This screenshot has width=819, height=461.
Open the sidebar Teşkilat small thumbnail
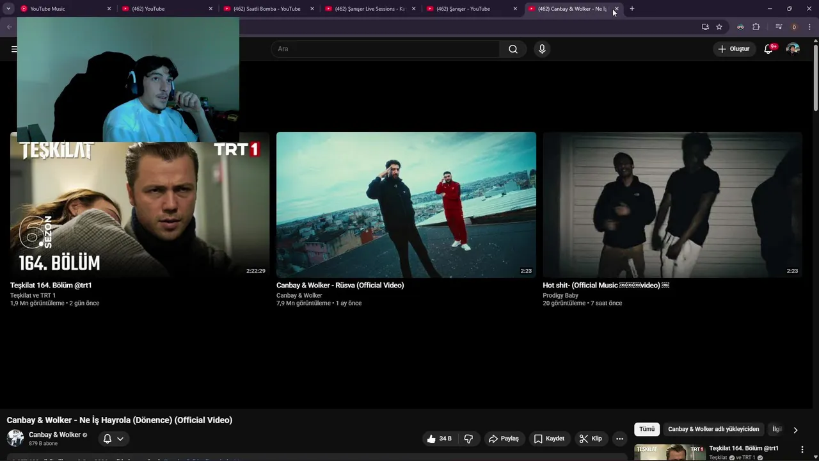tap(670, 453)
